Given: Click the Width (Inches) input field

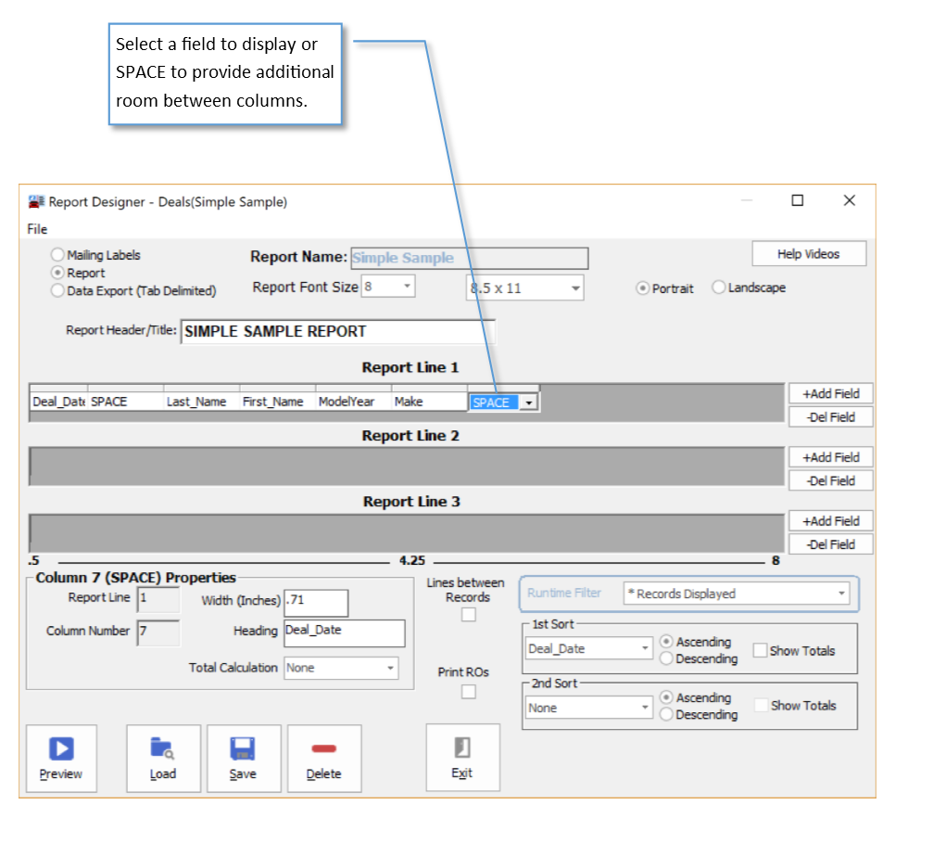Looking at the screenshot, I should pyautogui.click(x=316, y=601).
